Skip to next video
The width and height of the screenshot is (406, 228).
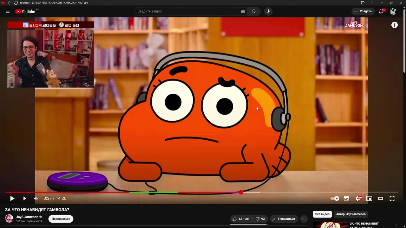click(25, 199)
